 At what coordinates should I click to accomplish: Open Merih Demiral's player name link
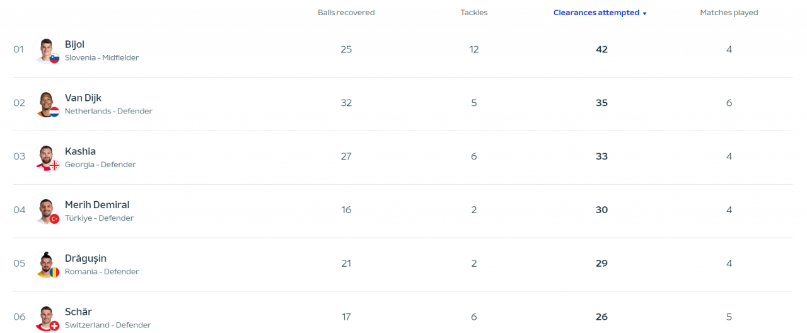tap(97, 205)
